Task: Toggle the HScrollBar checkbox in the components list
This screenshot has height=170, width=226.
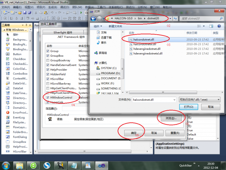Action: coord(48,79)
